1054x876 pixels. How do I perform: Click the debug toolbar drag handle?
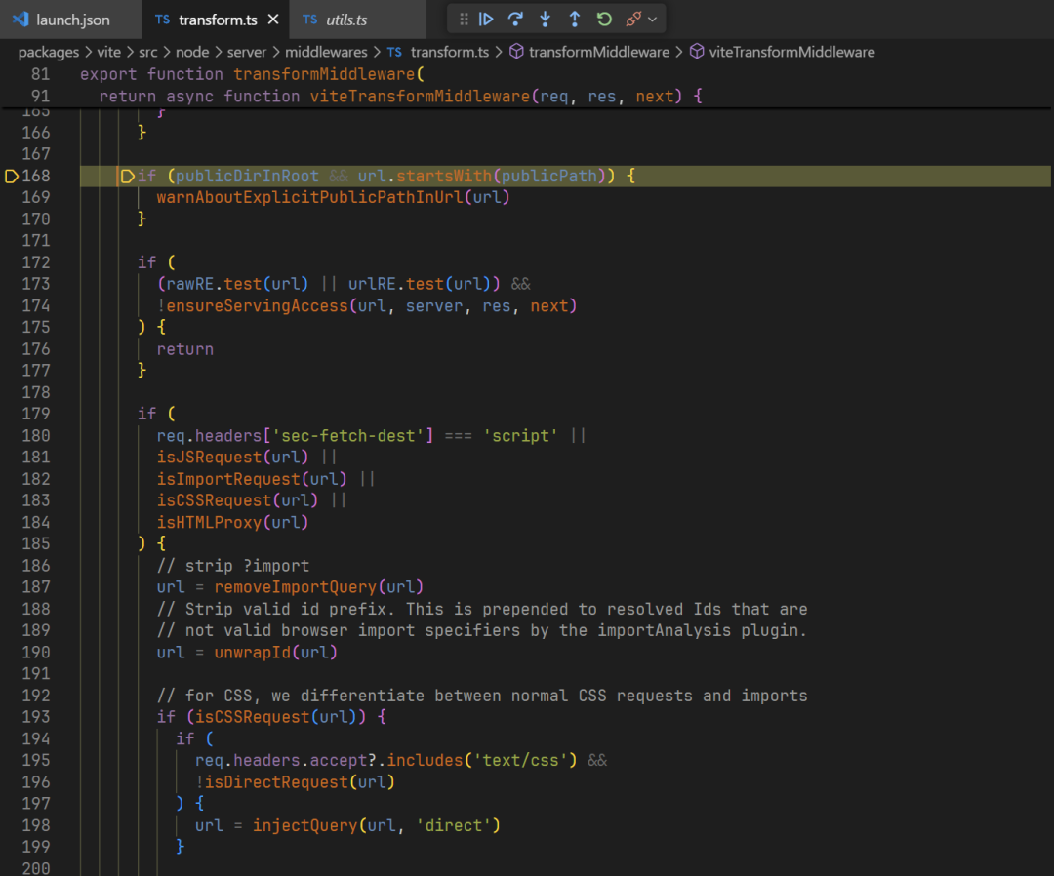click(464, 19)
